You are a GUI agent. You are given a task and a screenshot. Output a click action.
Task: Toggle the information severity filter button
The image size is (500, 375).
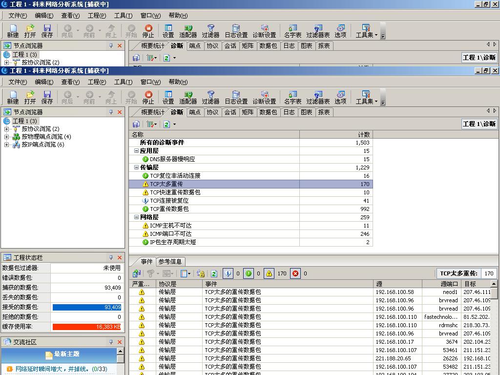click(228, 274)
